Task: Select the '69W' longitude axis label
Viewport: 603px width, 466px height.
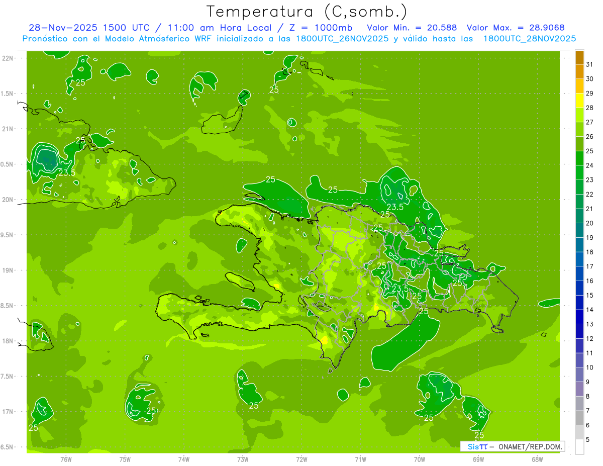Action: [x=478, y=459]
